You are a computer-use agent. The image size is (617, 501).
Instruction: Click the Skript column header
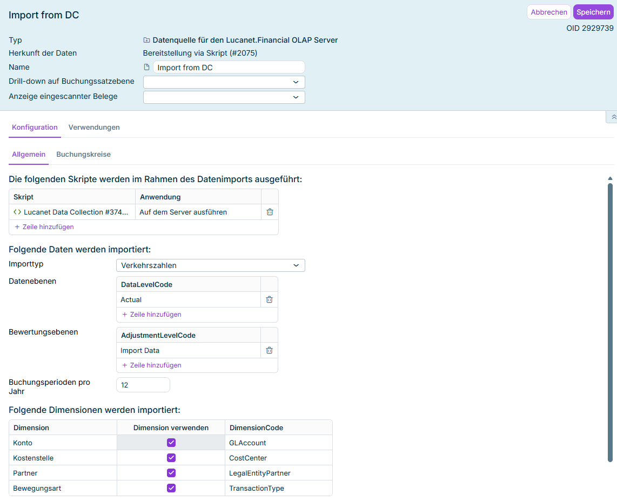[72, 197]
